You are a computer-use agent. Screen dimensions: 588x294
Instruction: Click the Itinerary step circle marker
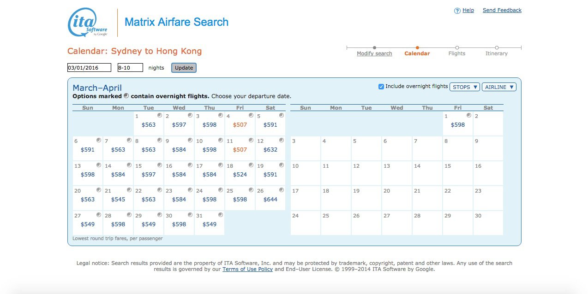click(x=497, y=47)
